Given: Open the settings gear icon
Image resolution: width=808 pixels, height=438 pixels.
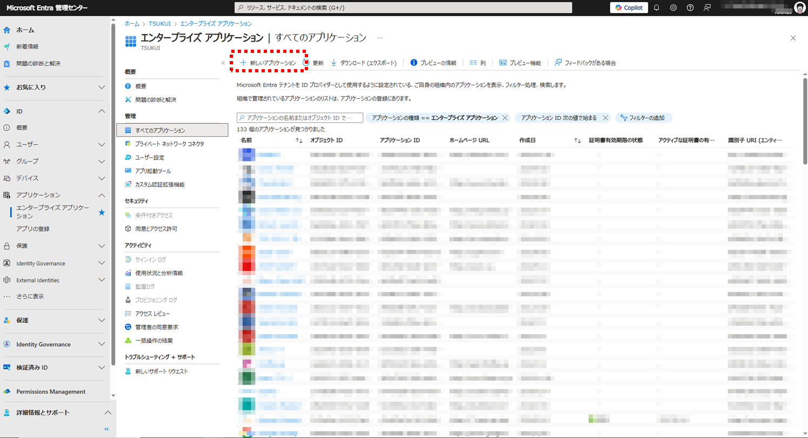Looking at the screenshot, I should [673, 8].
